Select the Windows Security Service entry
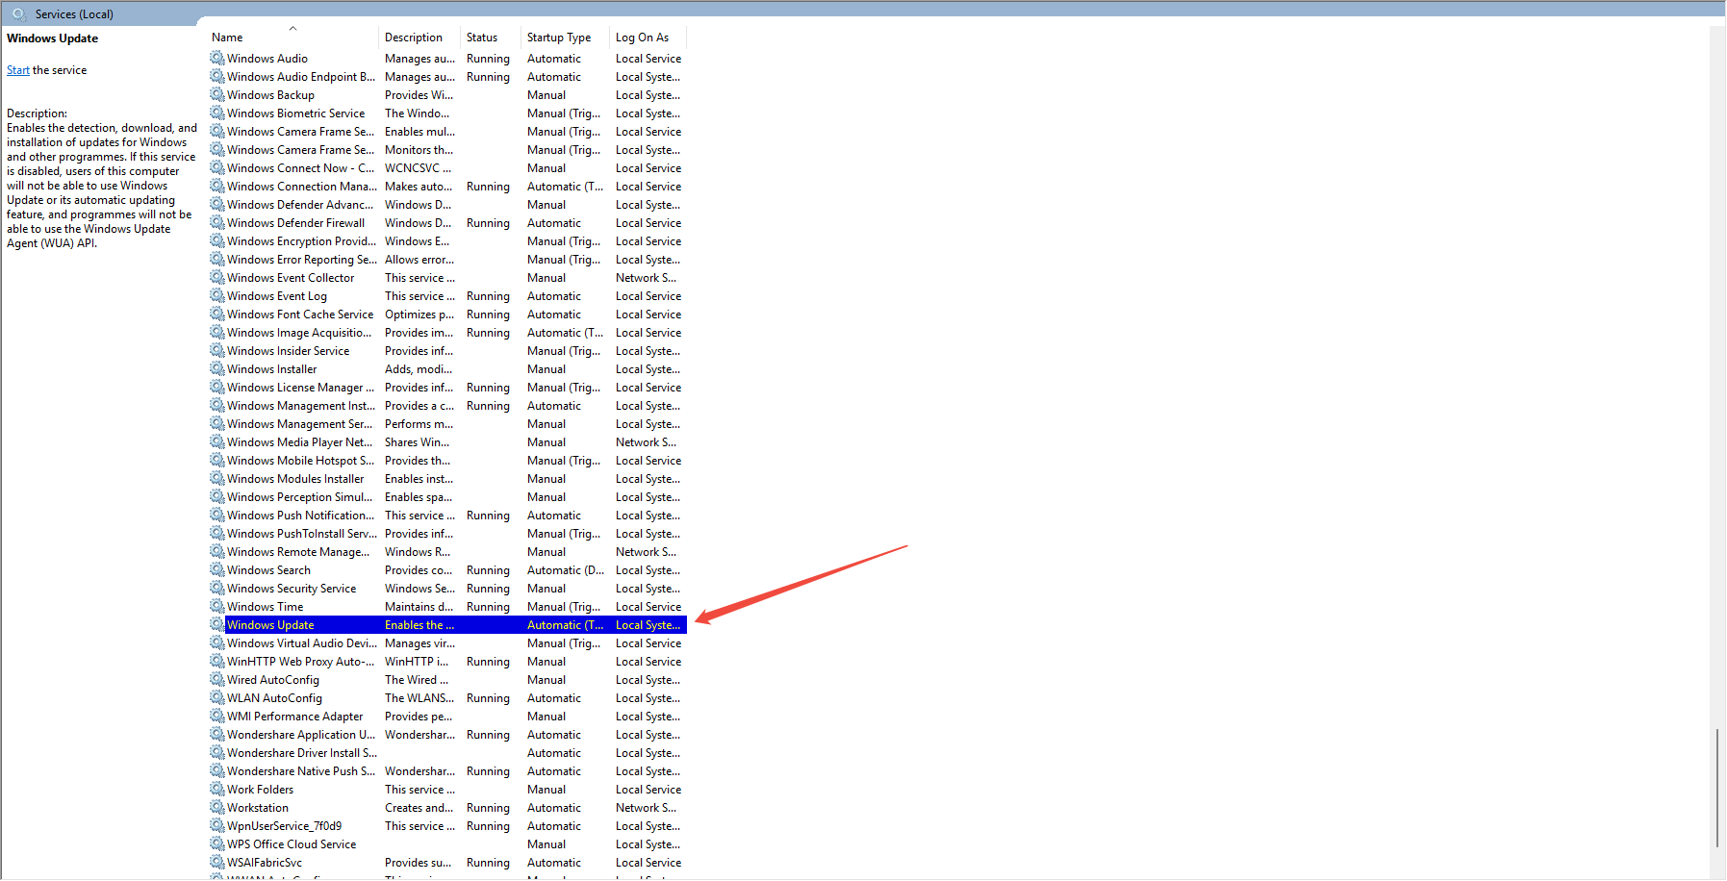The width and height of the screenshot is (1727, 881). (x=291, y=589)
